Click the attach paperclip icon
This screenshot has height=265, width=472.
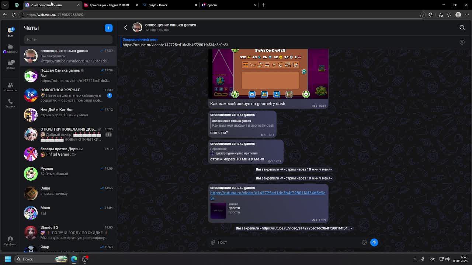coord(213,242)
